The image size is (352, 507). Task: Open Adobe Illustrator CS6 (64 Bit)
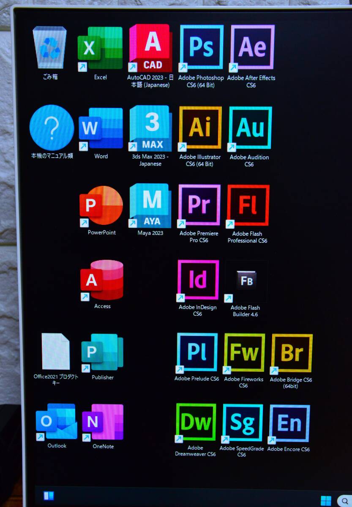point(200,128)
